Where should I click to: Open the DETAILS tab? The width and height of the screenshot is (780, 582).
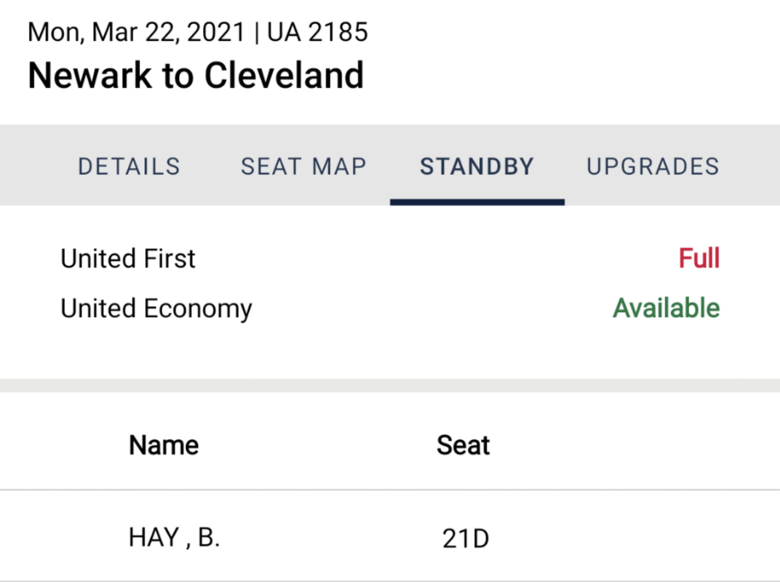(x=129, y=166)
